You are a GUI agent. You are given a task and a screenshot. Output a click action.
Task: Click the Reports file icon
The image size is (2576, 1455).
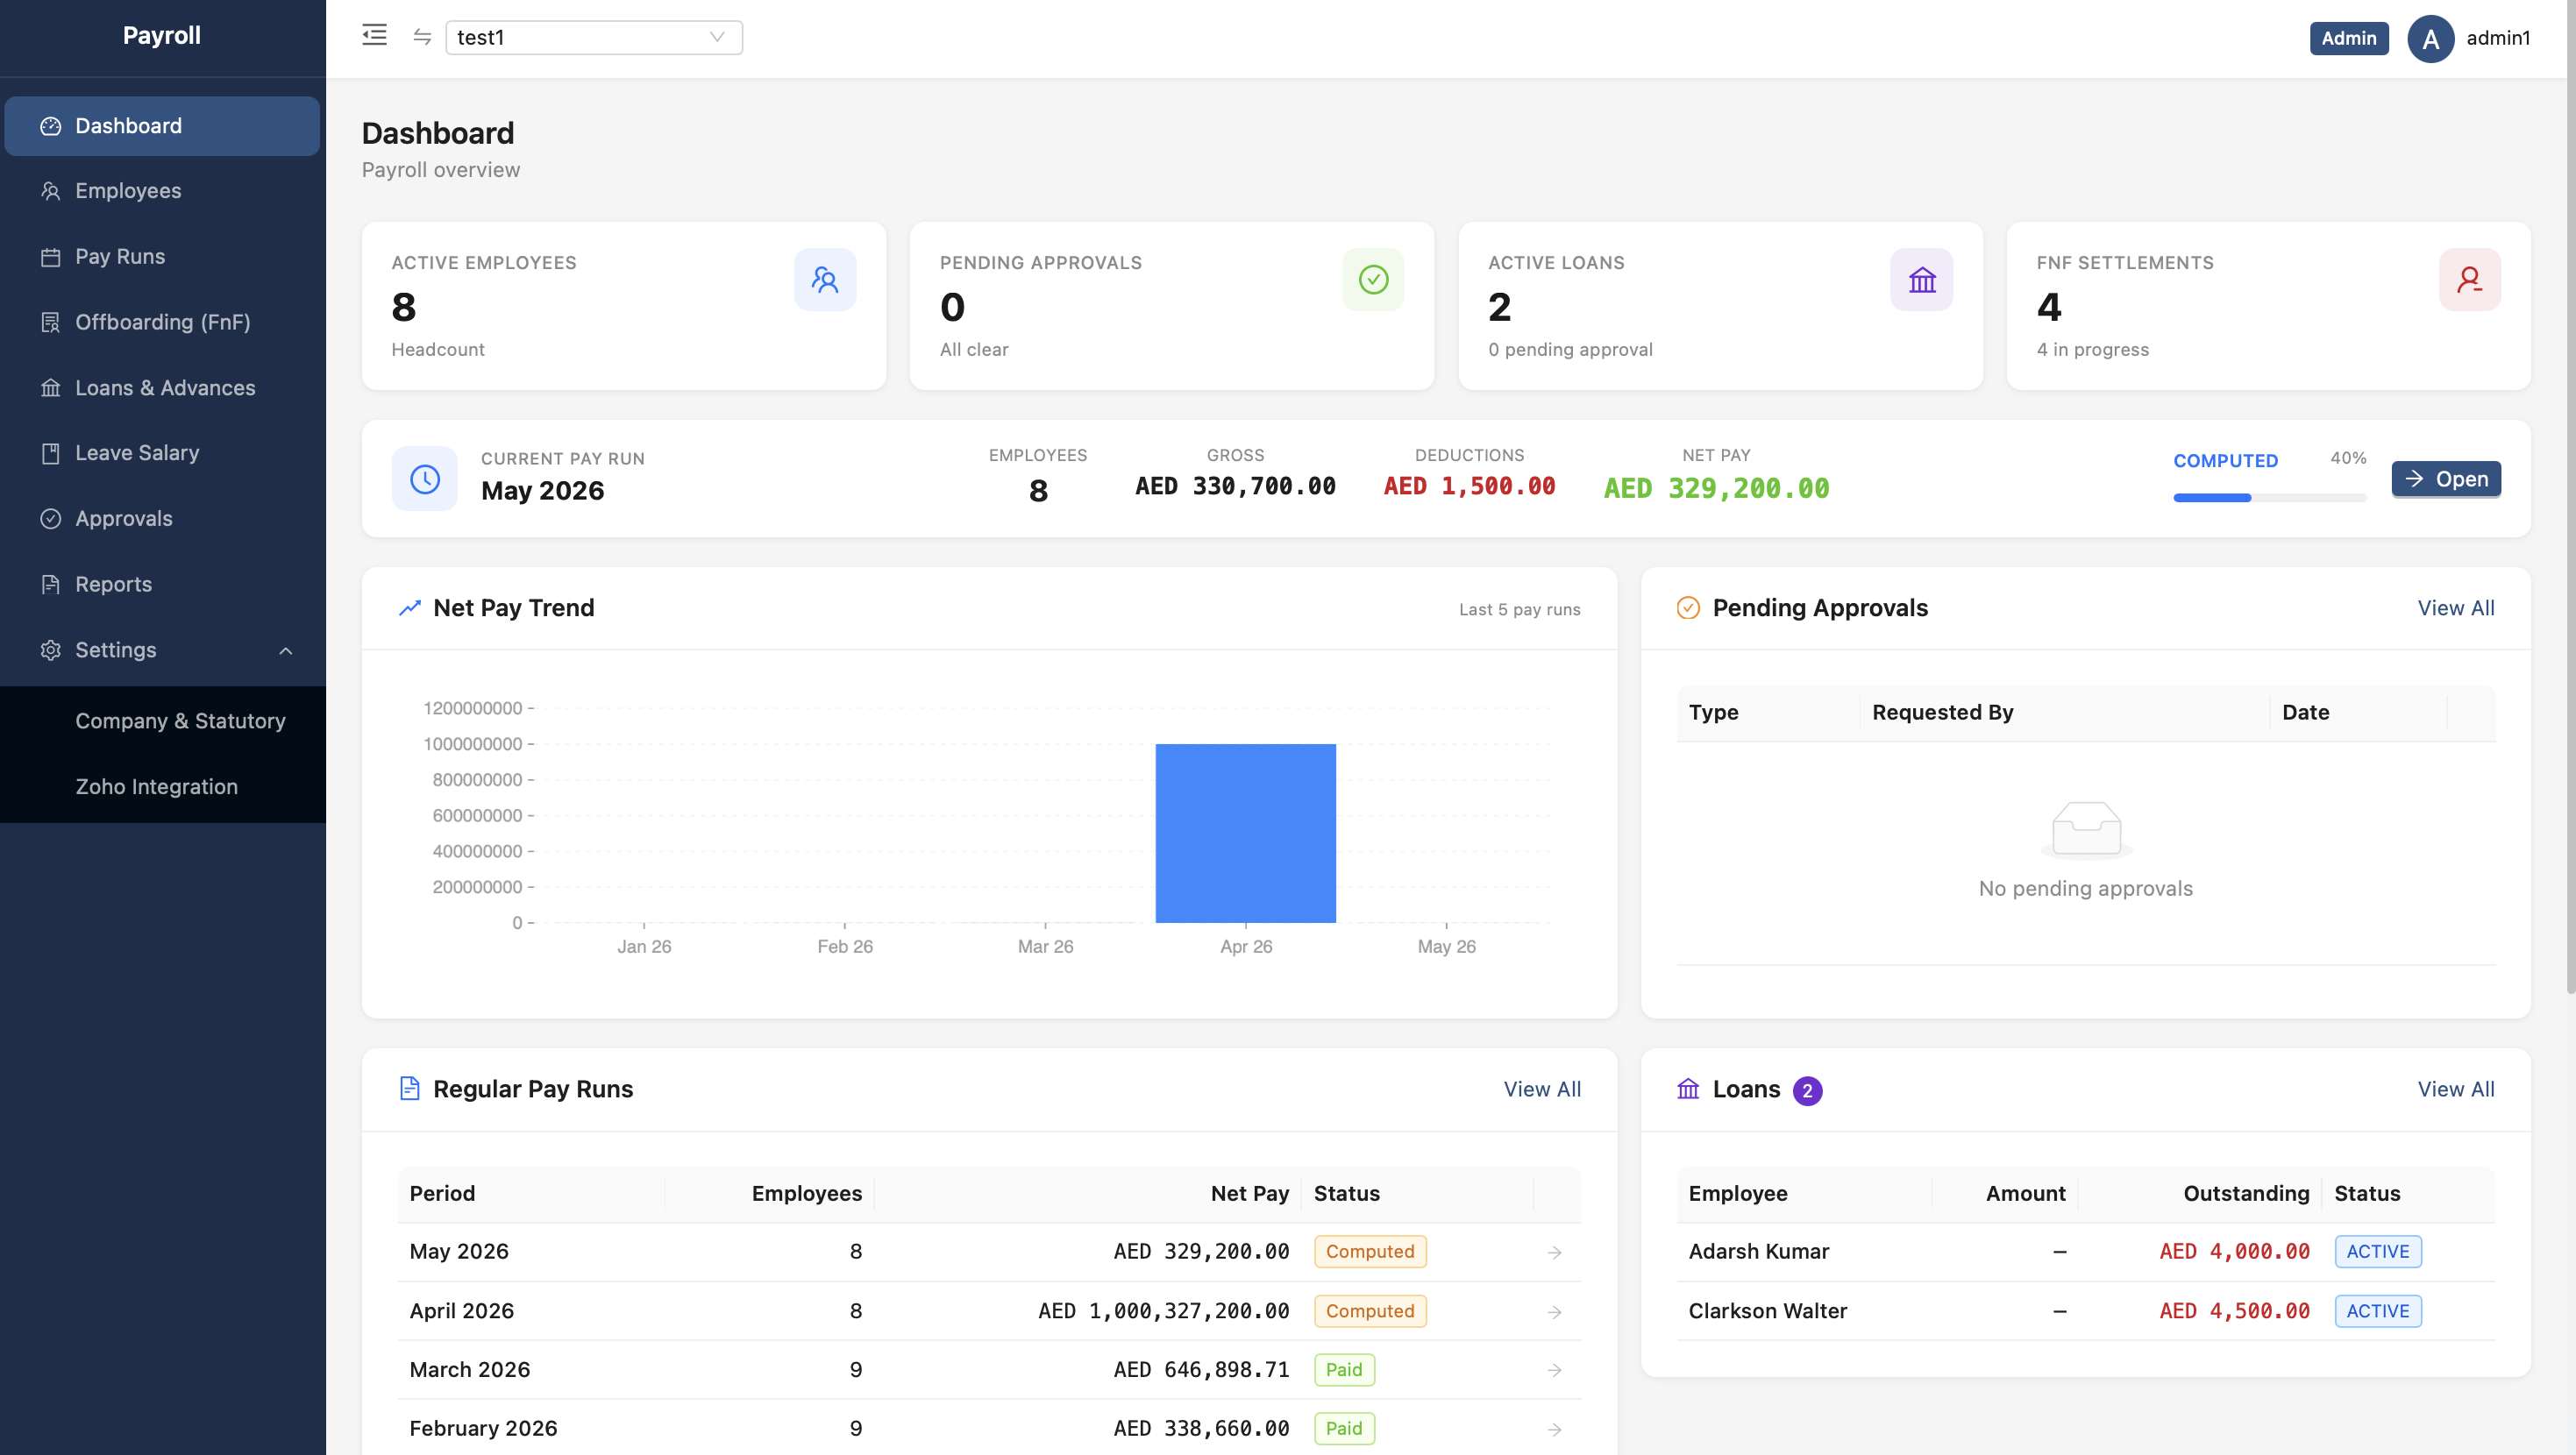click(x=50, y=584)
